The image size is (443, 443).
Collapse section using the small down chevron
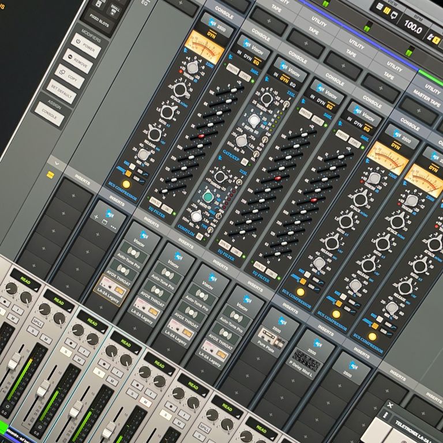tap(57, 163)
